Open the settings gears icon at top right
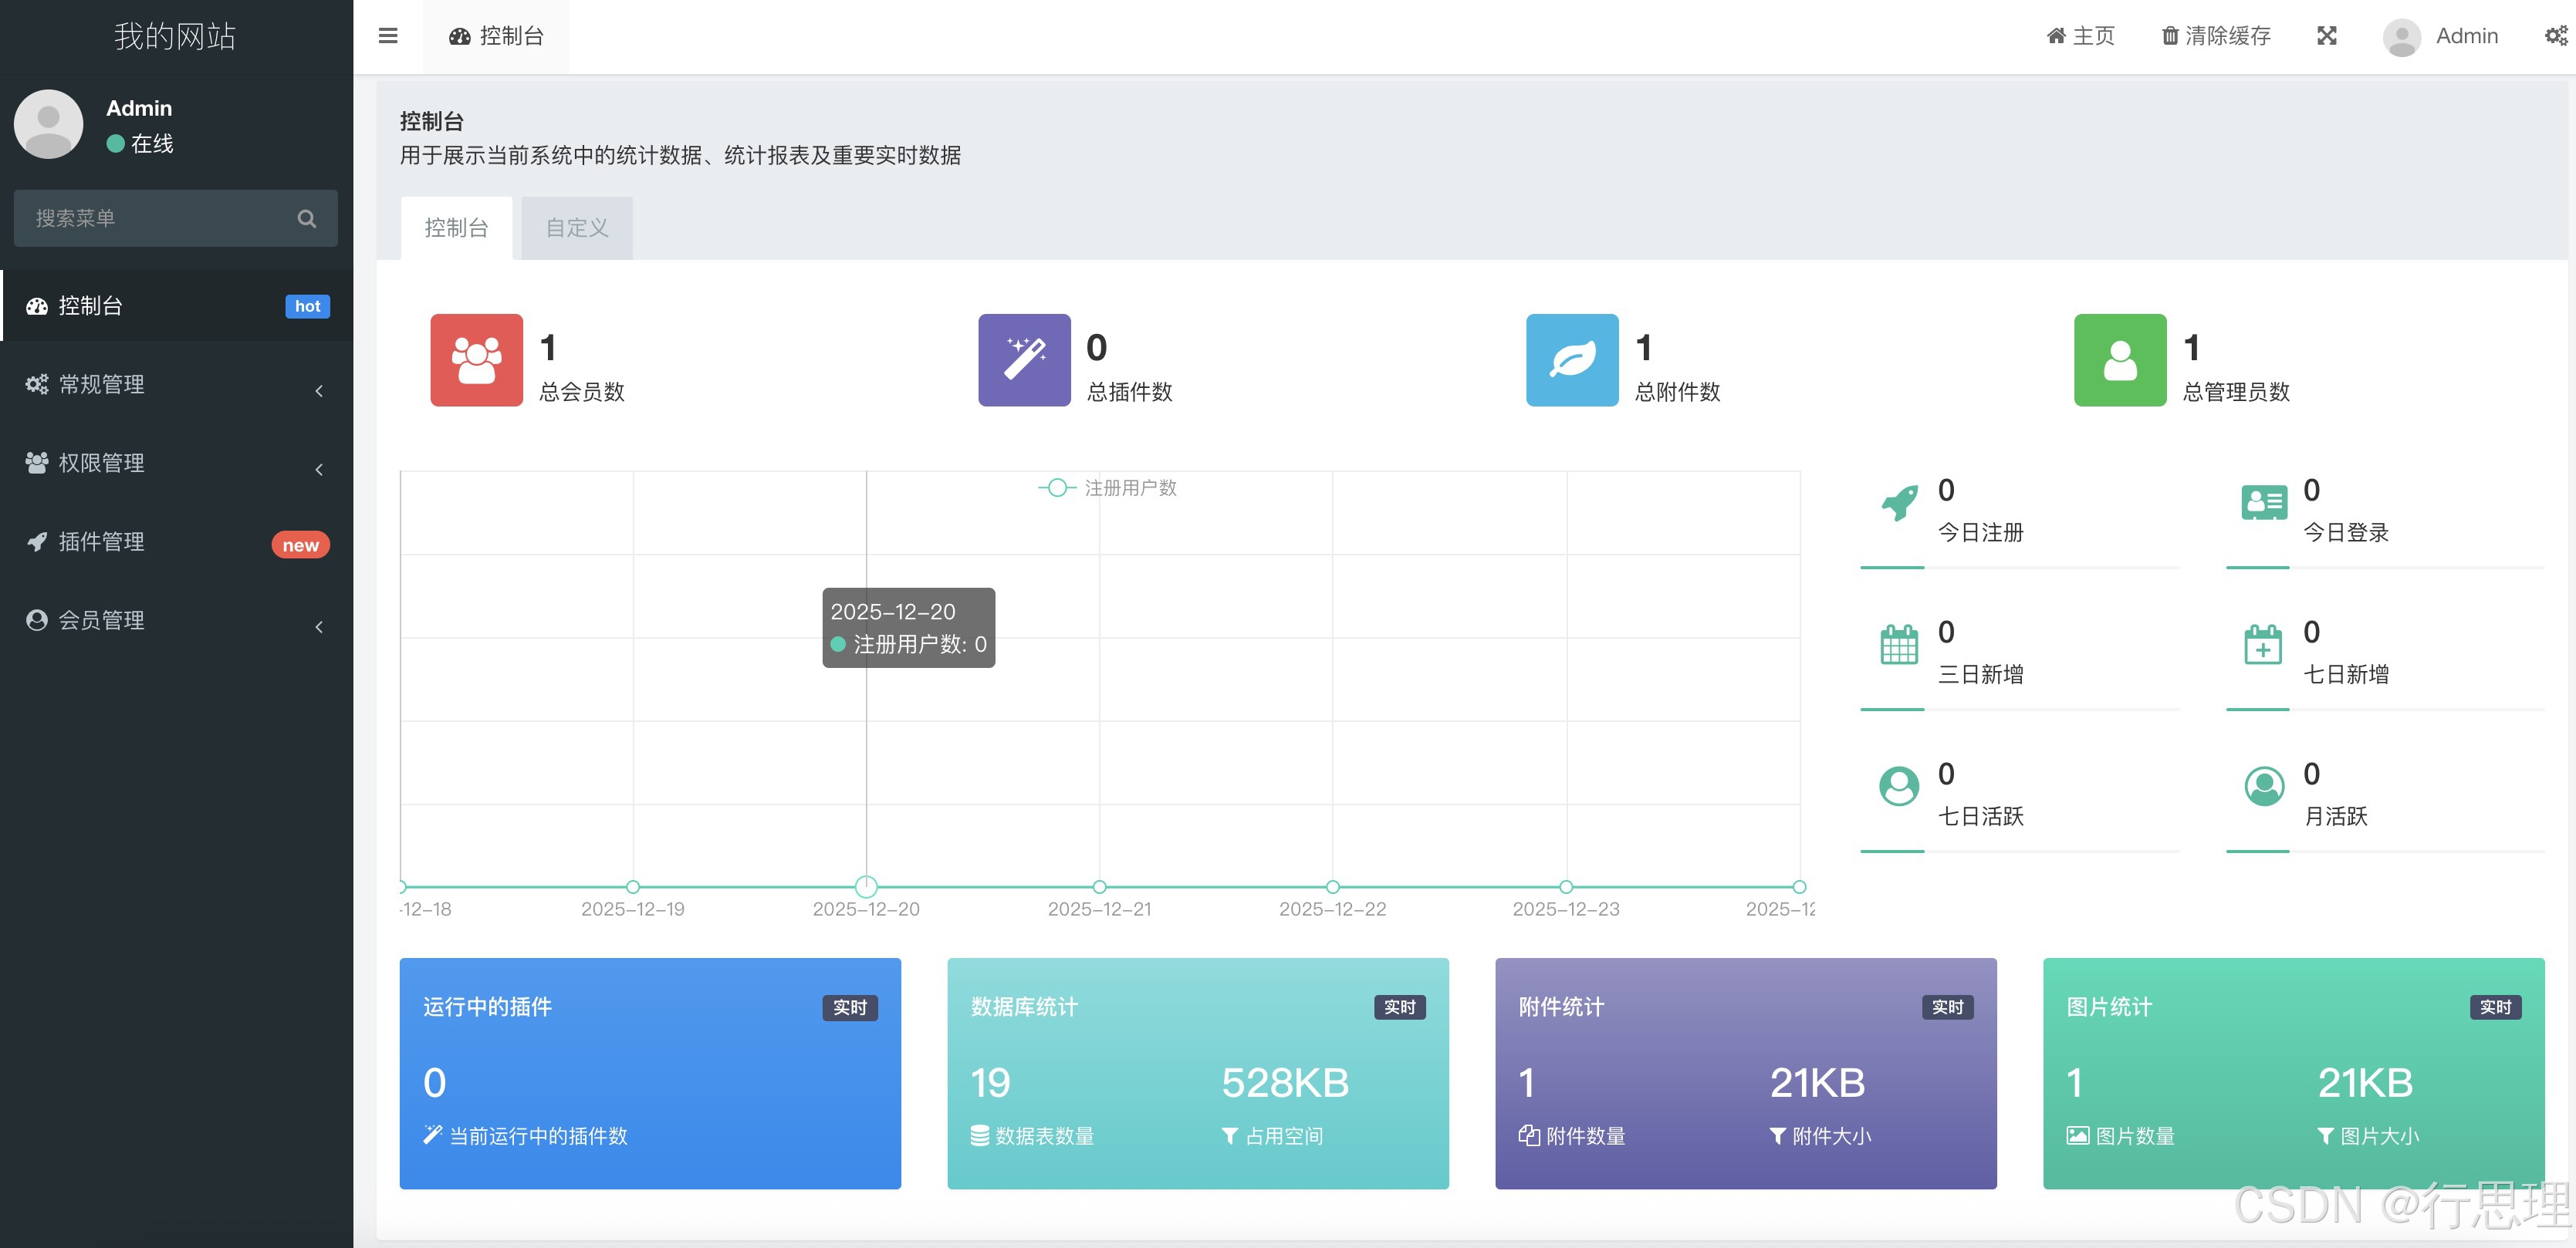Viewport: 2576px width, 1248px height. click(x=2555, y=36)
